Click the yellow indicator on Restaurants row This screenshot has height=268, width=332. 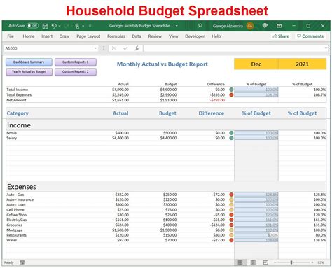click(231, 235)
